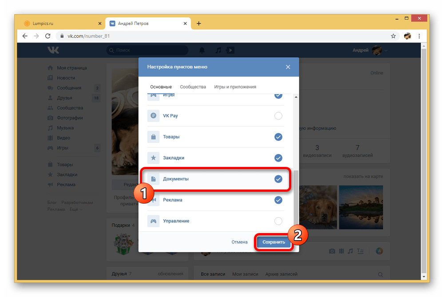Open Видео in the left sidebar
444x297 pixels.
pos(63,138)
